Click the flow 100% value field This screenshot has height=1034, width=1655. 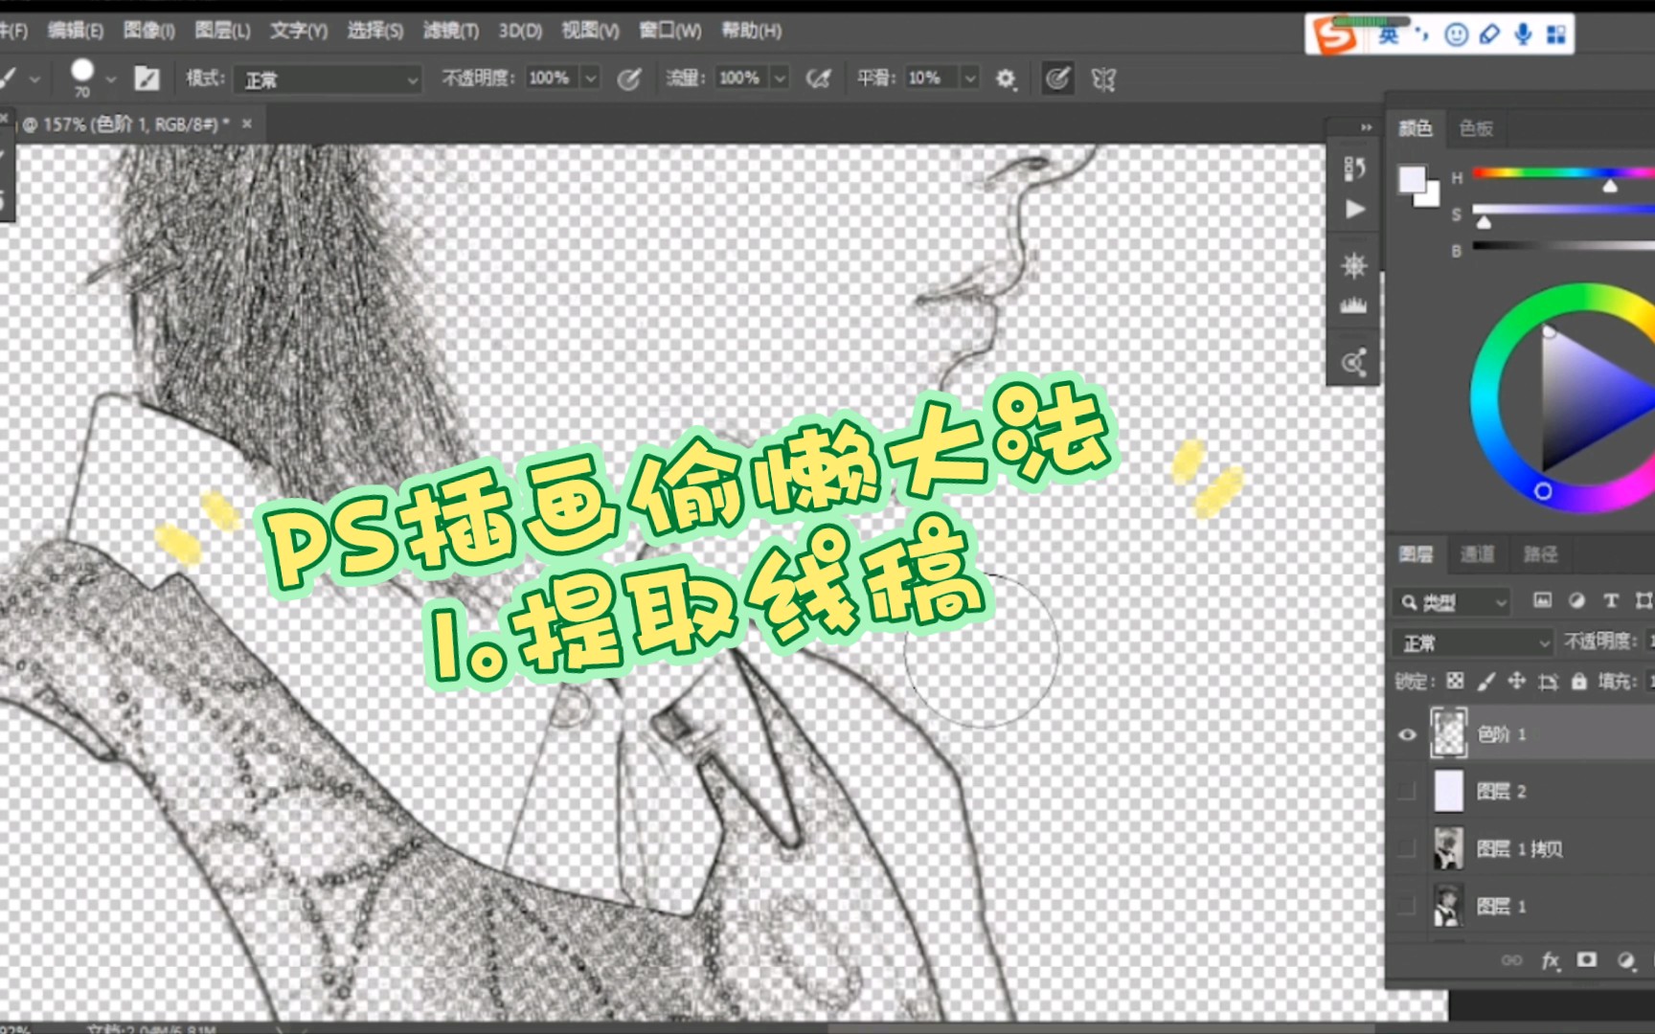[742, 79]
